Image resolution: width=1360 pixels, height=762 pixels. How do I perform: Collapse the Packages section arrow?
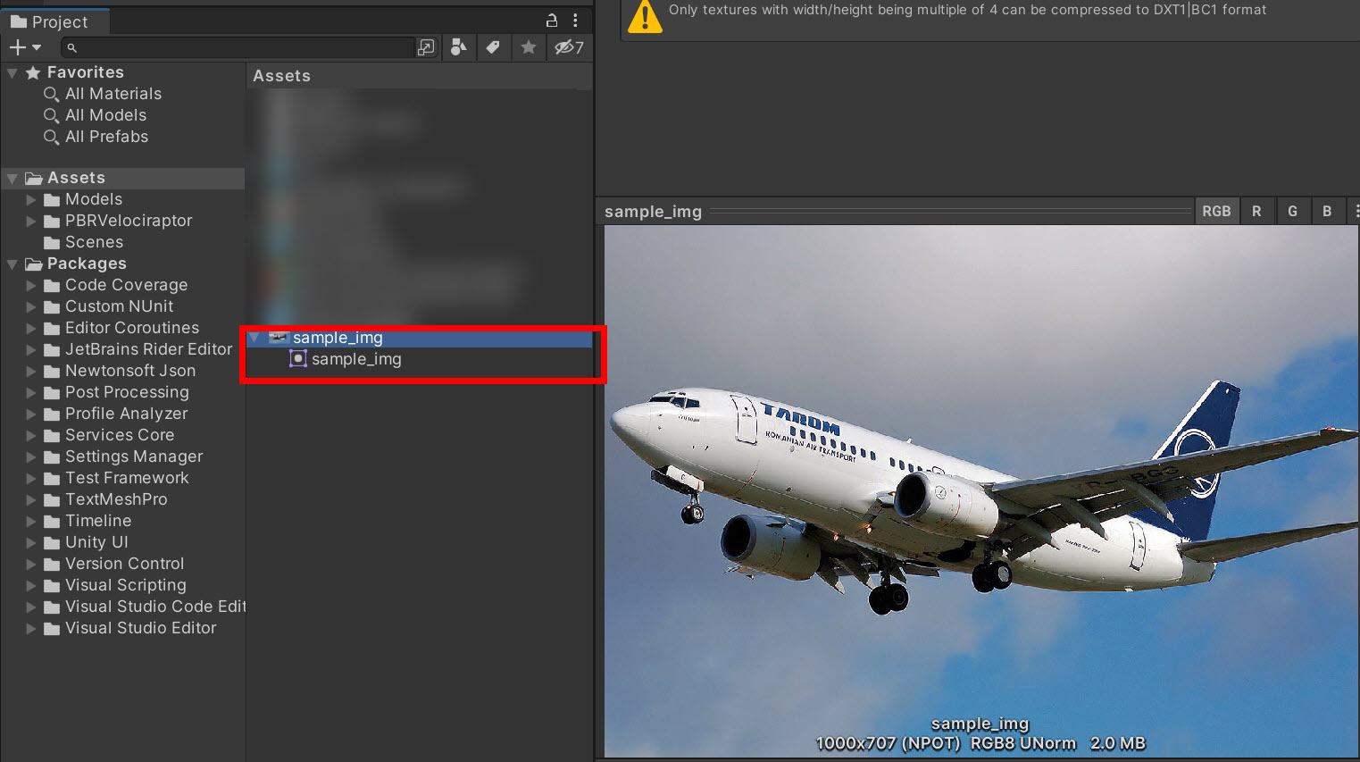[x=13, y=264]
